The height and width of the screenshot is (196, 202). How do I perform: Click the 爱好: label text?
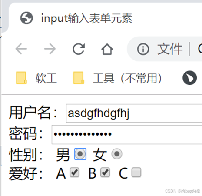[x=26, y=173]
